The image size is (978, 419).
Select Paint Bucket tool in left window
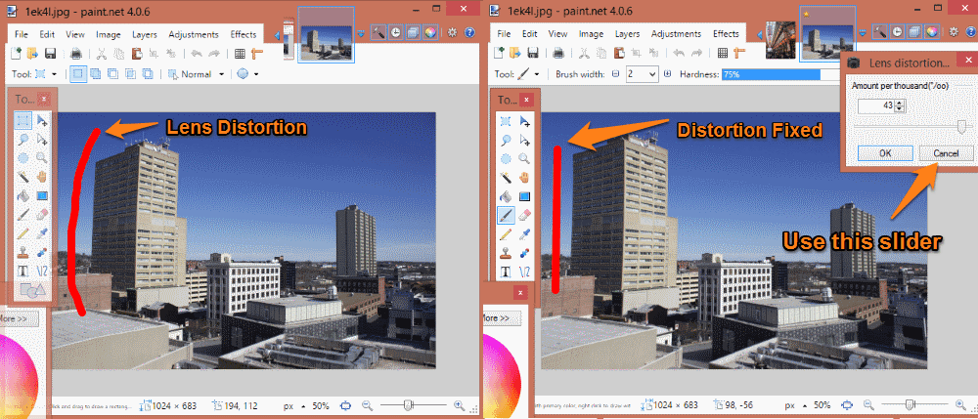[23, 196]
